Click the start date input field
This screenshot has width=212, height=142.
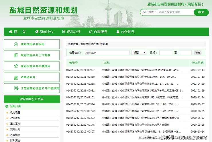(x=166, y=52)
